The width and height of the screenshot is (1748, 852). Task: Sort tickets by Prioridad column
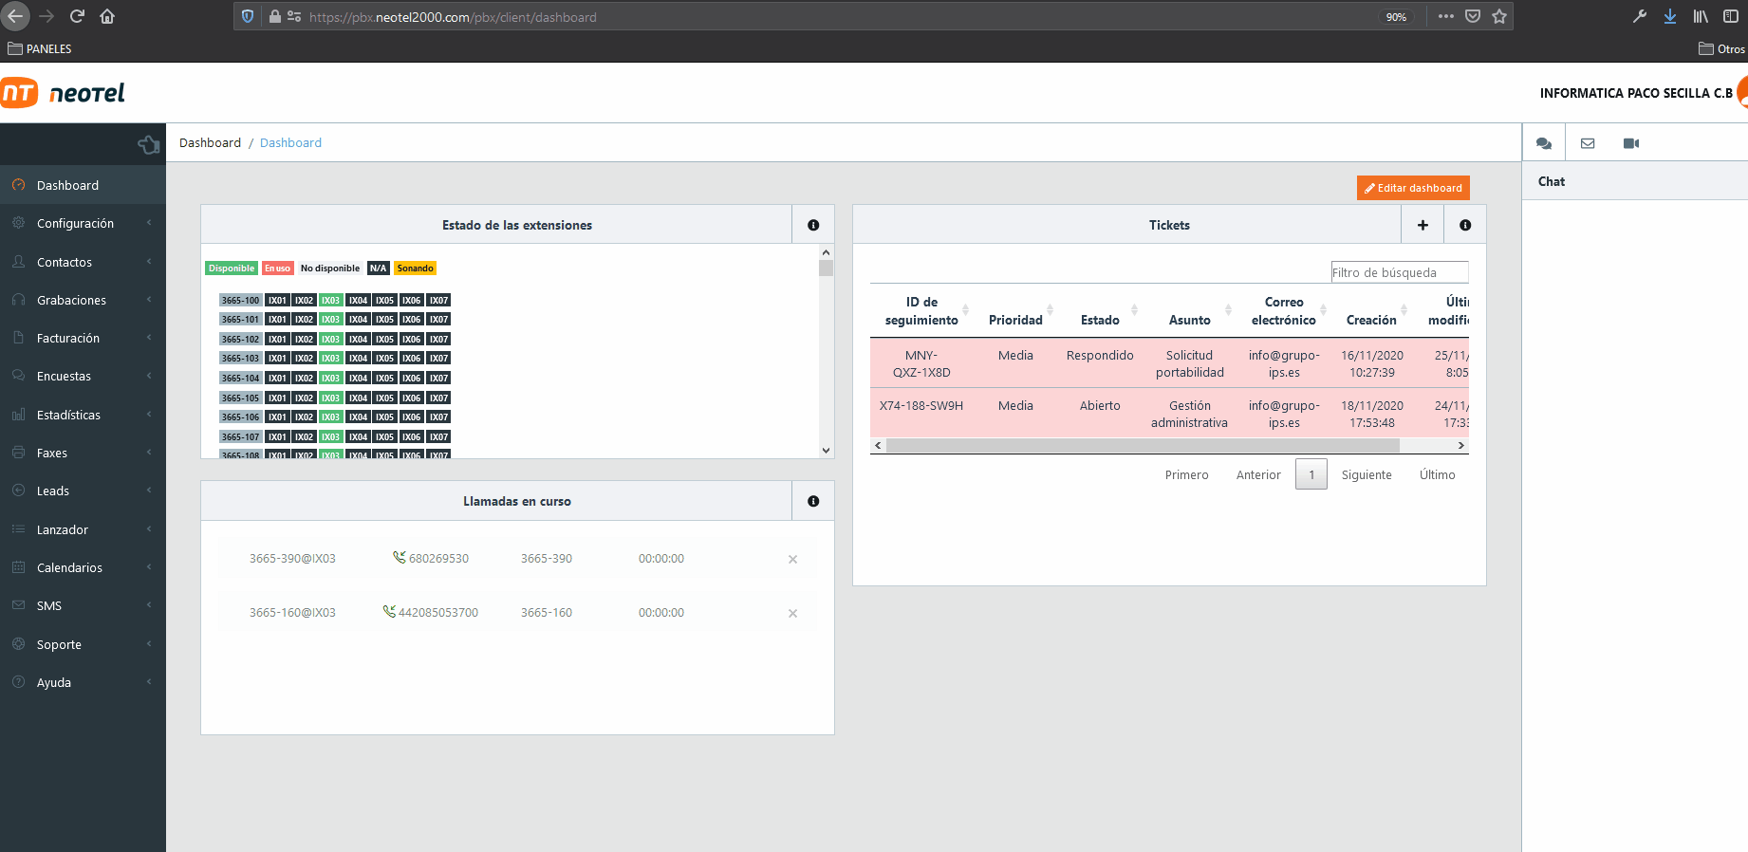1015,320
